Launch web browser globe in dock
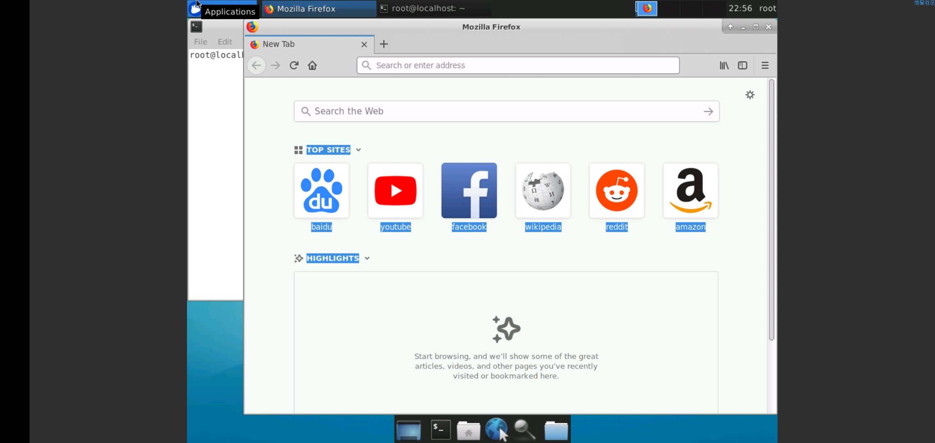 497,429
